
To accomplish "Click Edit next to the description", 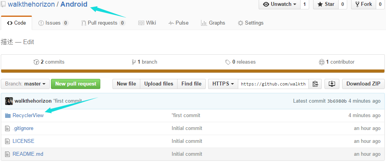I will [29, 42].
